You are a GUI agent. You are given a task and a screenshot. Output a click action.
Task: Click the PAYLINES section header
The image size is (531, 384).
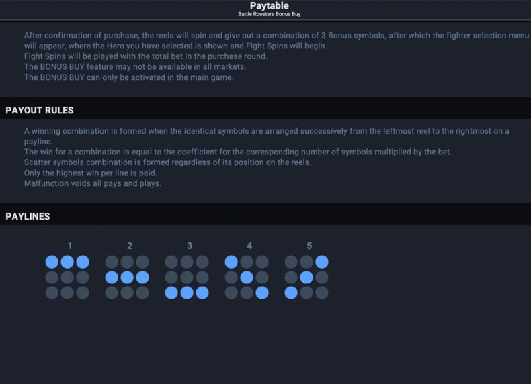(28, 217)
